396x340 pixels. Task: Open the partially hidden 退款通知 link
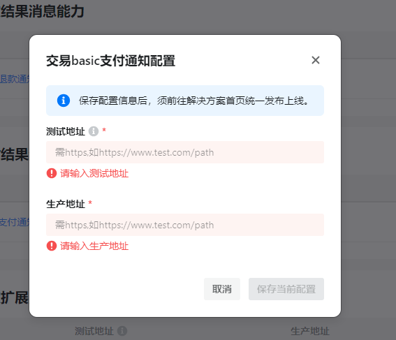(15, 79)
